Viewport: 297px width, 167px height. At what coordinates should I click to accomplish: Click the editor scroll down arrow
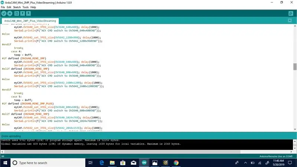(295, 129)
